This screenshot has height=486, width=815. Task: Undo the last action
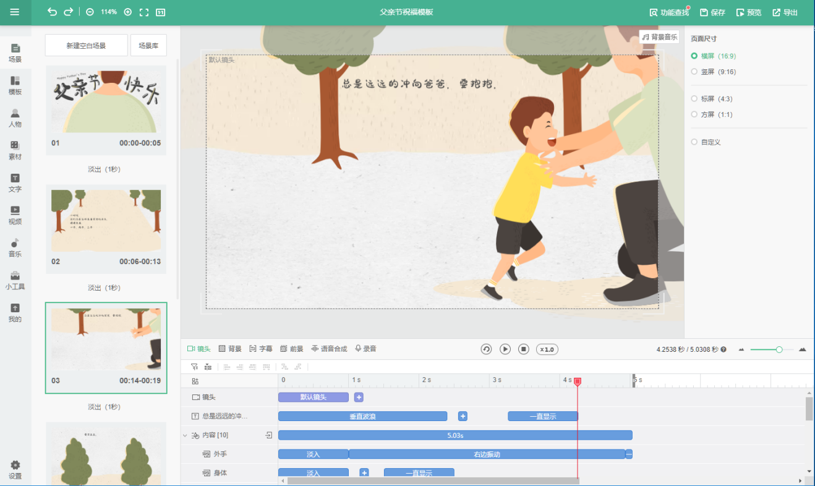[x=52, y=12]
